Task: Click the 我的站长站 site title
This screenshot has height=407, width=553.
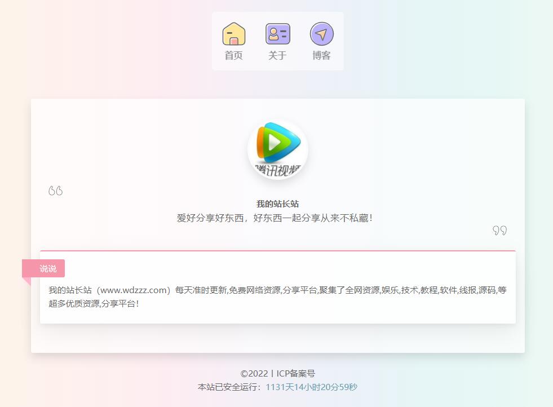Action: (x=277, y=204)
